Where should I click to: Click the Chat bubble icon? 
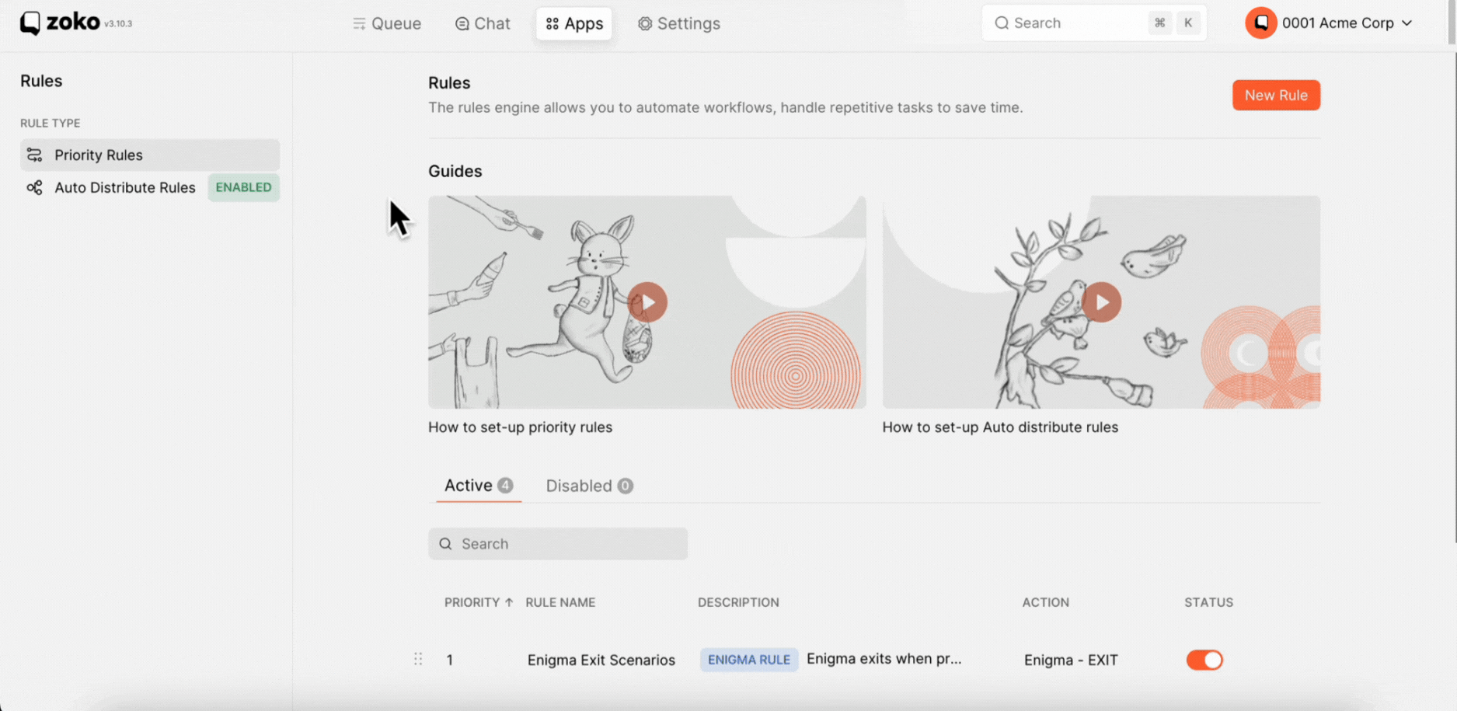[x=462, y=23]
